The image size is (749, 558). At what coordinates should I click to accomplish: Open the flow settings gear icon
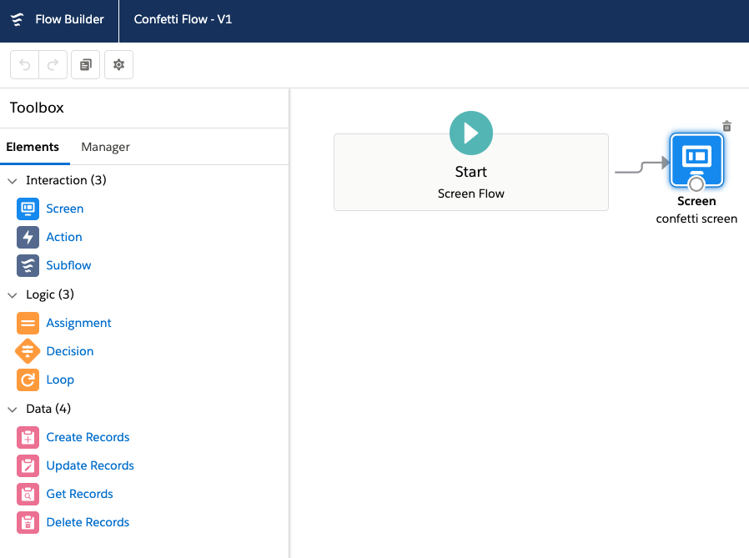(118, 64)
